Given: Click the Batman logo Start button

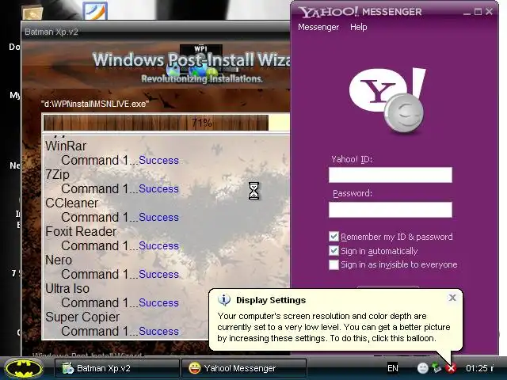Looking at the screenshot, I should pyautogui.click(x=24, y=368).
